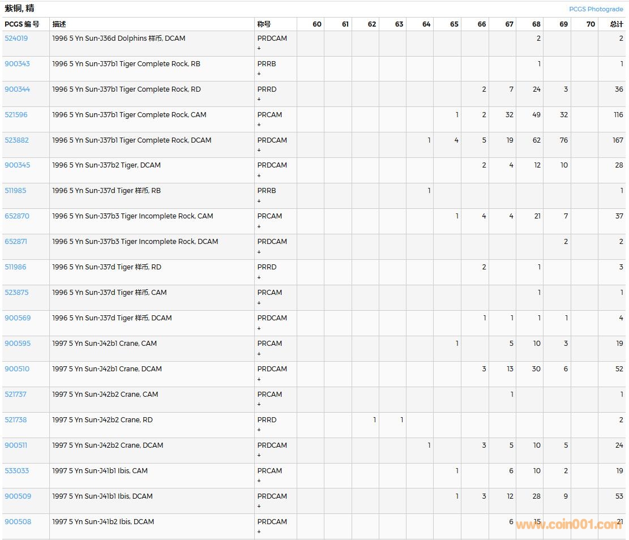Click the PCGS 编号 column header

pos(22,24)
